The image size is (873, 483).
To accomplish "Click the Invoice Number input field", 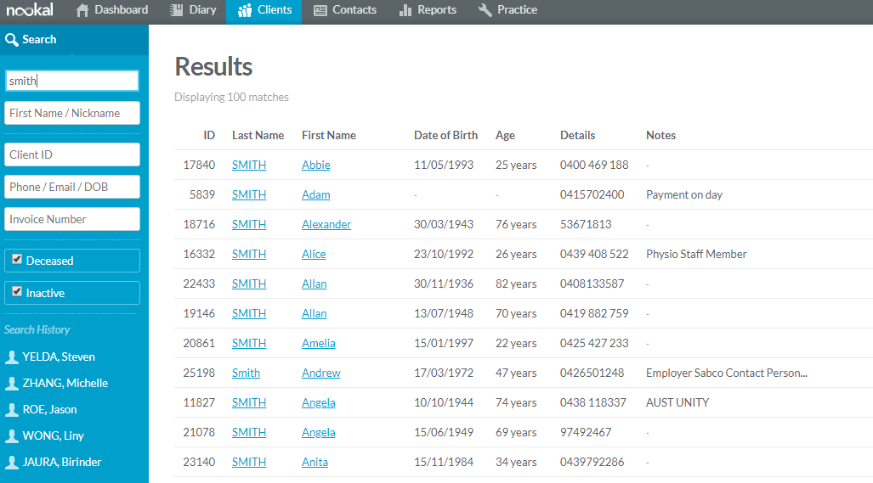I will [72, 219].
